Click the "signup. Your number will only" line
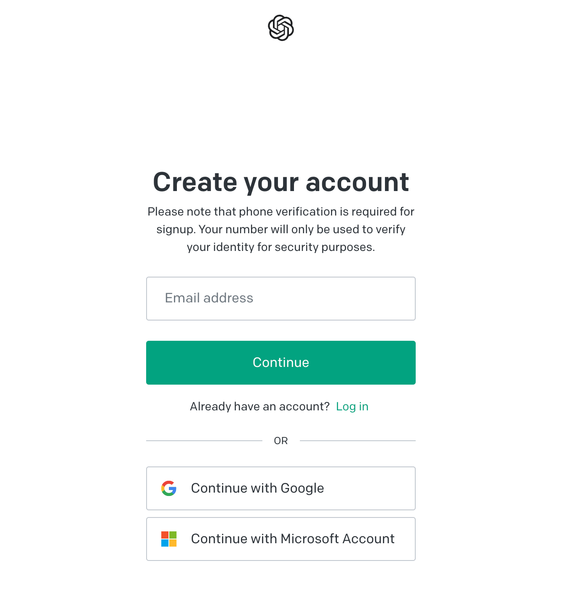Screen dimensions: 561x609 point(281,229)
